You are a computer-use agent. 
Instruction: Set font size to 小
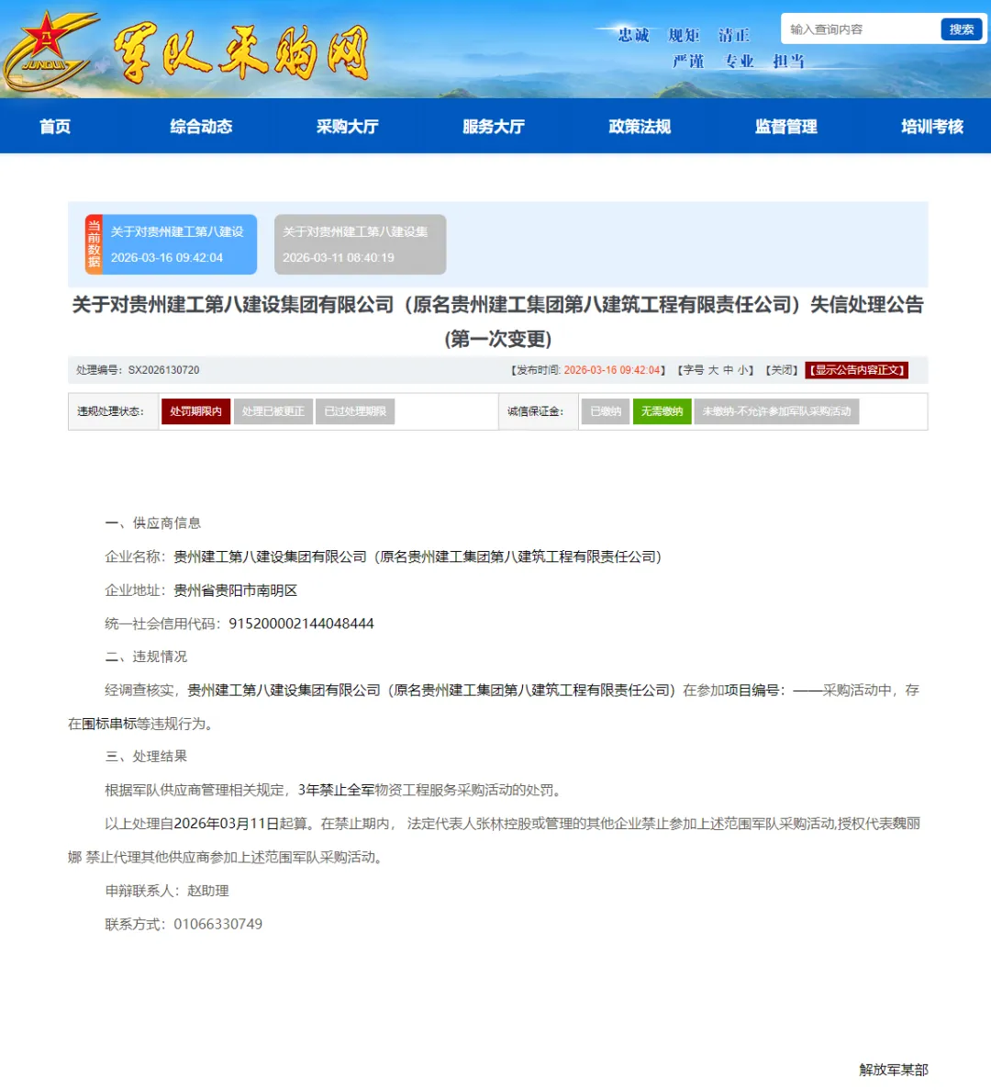point(742,370)
